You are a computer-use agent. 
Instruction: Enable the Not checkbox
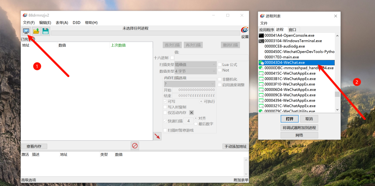click(220, 70)
